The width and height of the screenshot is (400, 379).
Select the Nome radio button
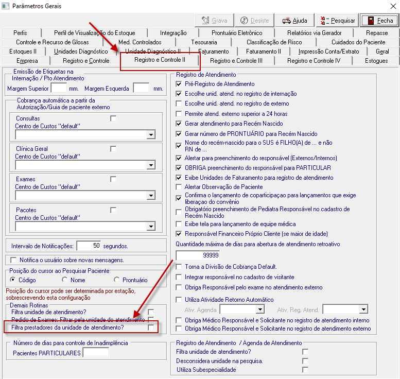click(65, 280)
